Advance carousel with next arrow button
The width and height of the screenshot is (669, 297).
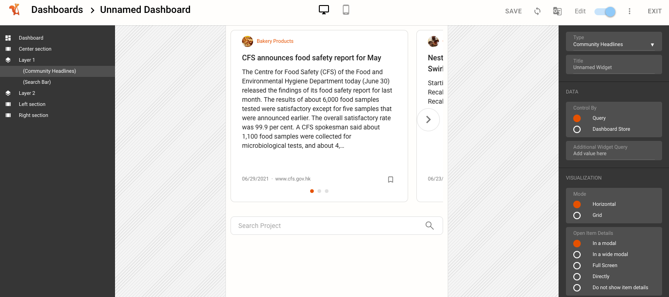[x=428, y=120]
